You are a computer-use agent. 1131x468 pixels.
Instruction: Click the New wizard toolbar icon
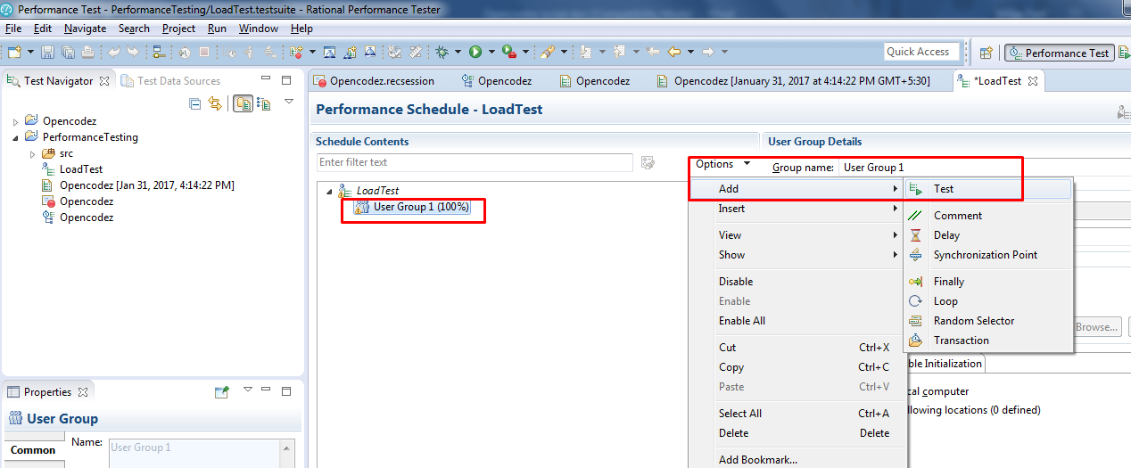[x=14, y=53]
